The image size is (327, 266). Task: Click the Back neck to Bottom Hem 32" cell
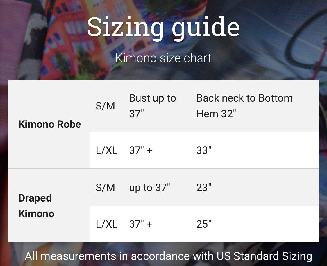click(x=244, y=106)
